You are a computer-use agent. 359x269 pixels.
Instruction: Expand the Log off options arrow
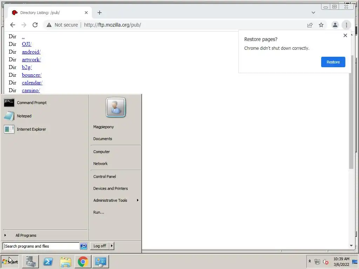112,246
